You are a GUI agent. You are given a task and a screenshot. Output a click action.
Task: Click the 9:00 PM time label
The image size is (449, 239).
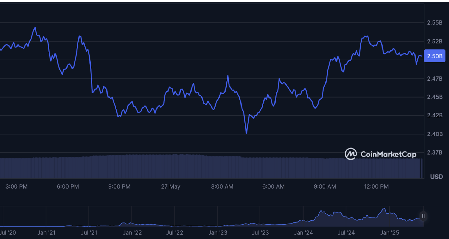[x=119, y=186]
